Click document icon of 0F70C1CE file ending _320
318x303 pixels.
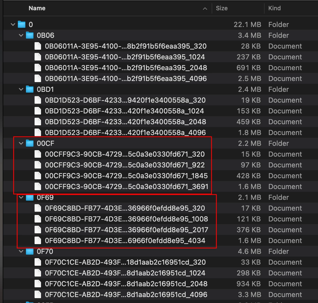pos(38,262)
